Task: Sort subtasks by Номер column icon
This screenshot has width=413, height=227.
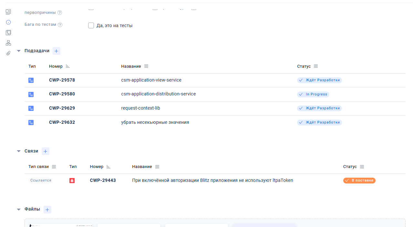Action: pyautogui.click(x=67, y=66)
